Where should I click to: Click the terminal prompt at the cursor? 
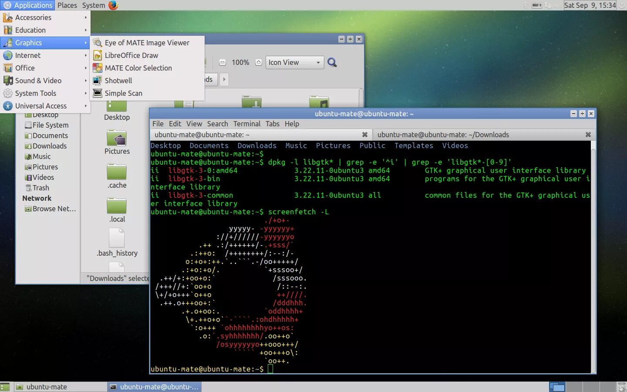point(270,369)
